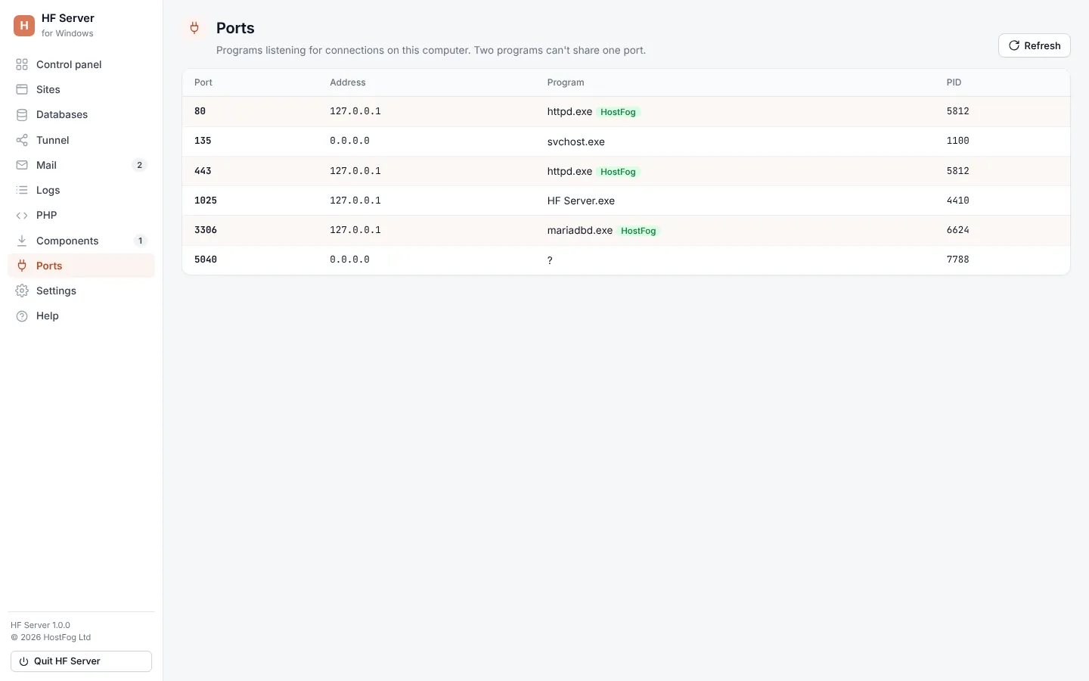1089x681 pixels.
Task: Click the Logs list icon
Action: [x=22, y=190]
